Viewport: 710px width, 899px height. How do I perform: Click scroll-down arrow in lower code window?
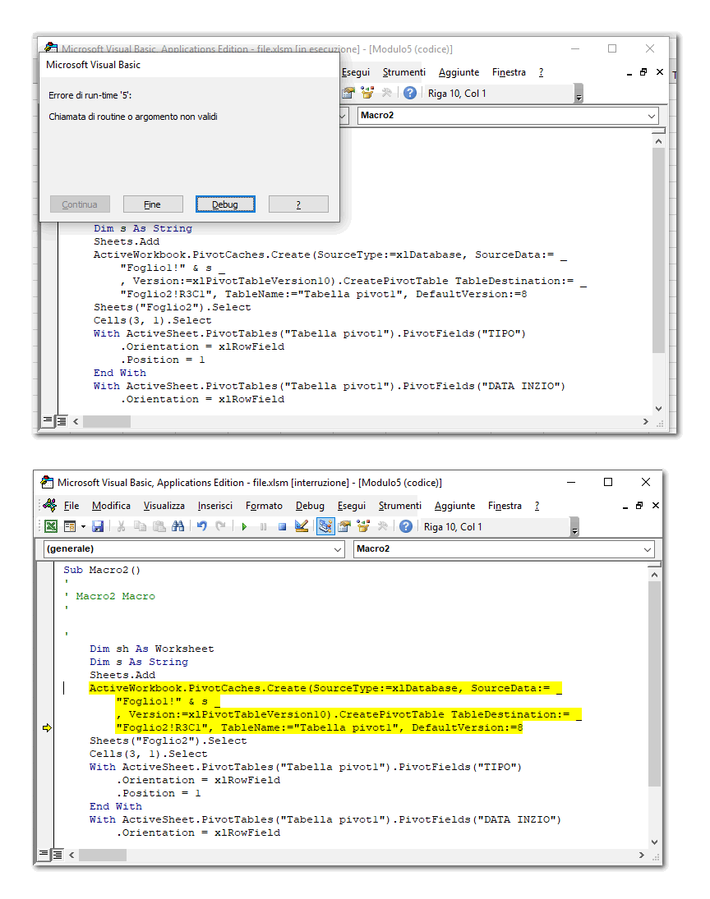point(654,842)
